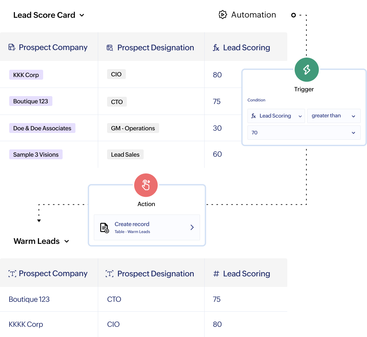The image size is (367, 337).
Task: Select the Doe & Doe Associates tag
Action: coord(42,128)
